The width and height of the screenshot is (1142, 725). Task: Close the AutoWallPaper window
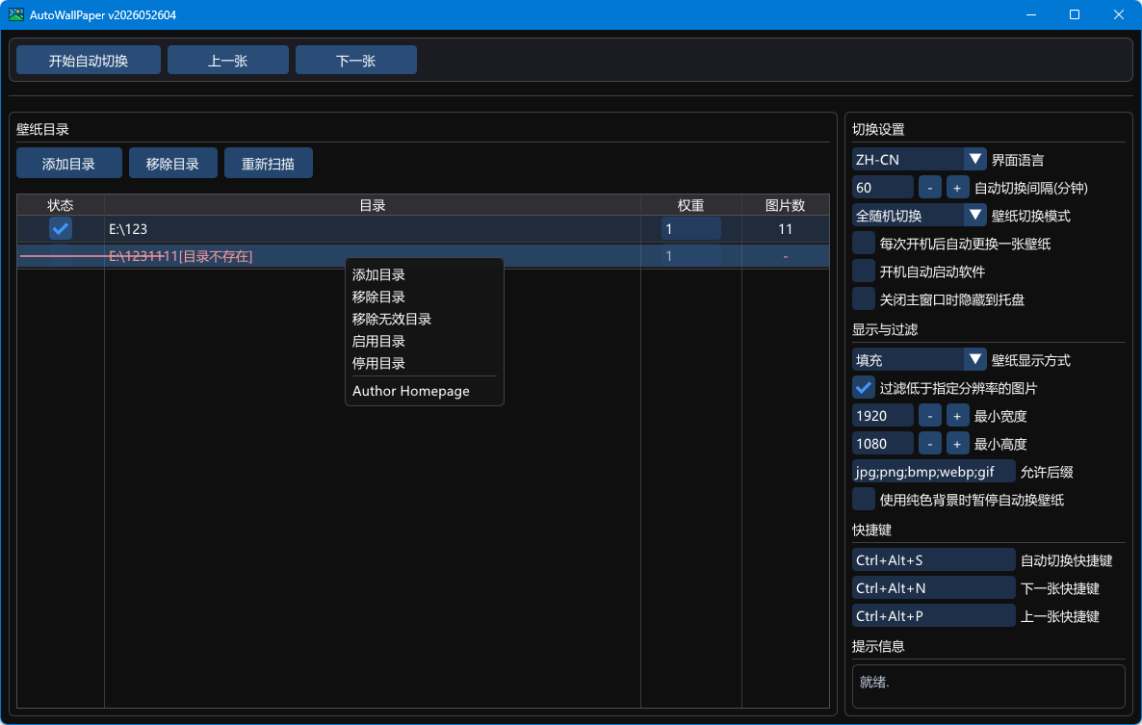[1119, 14]
